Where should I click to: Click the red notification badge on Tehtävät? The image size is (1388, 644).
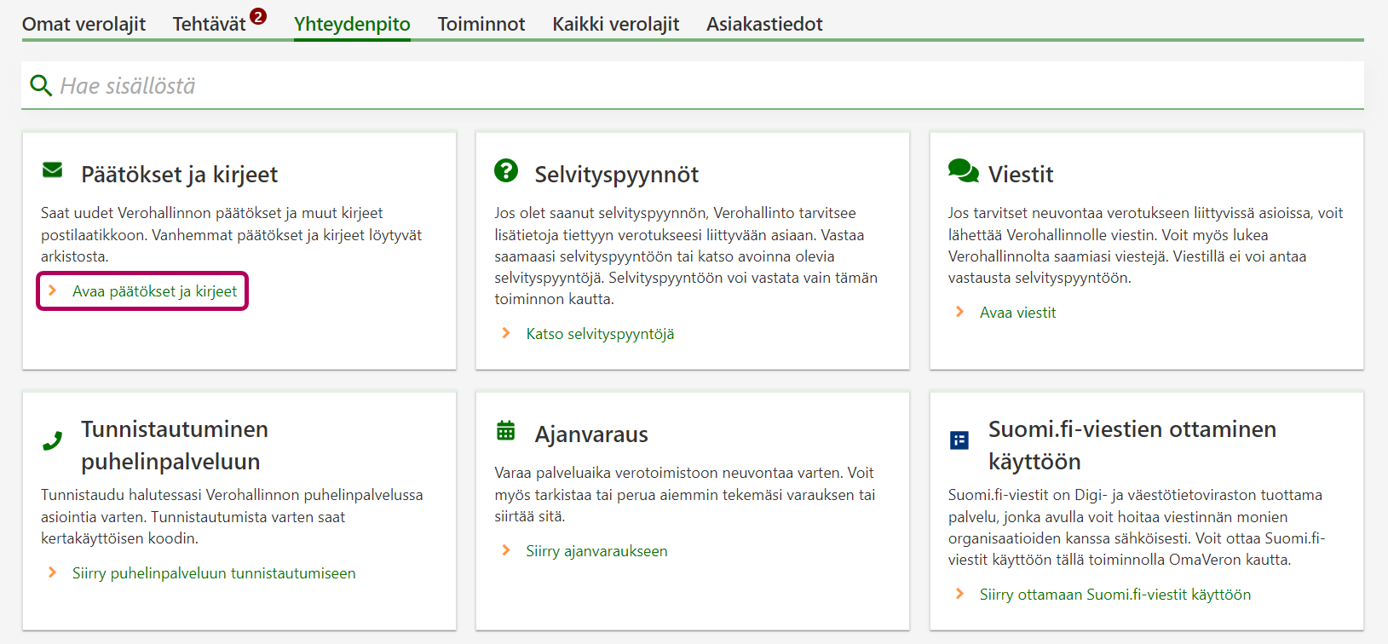point(258,16)
